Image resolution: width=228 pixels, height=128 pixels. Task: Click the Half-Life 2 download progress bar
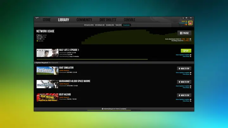[92, 59]
